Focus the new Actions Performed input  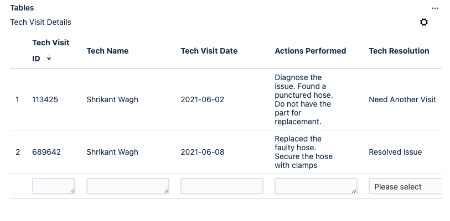316,186
